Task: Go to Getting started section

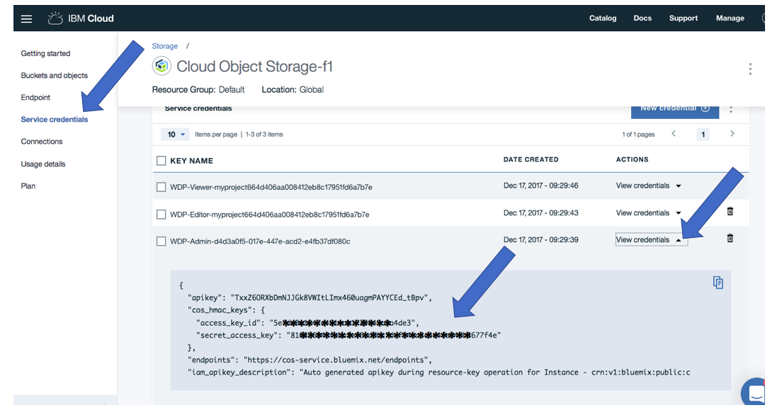Action: [x=45, y=53]
